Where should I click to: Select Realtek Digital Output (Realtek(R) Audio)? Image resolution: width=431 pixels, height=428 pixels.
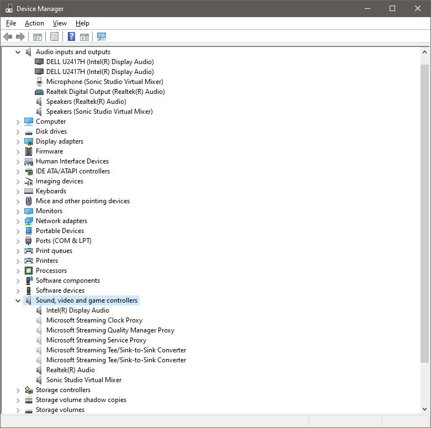pyautogui.click(x=105, y=92)
